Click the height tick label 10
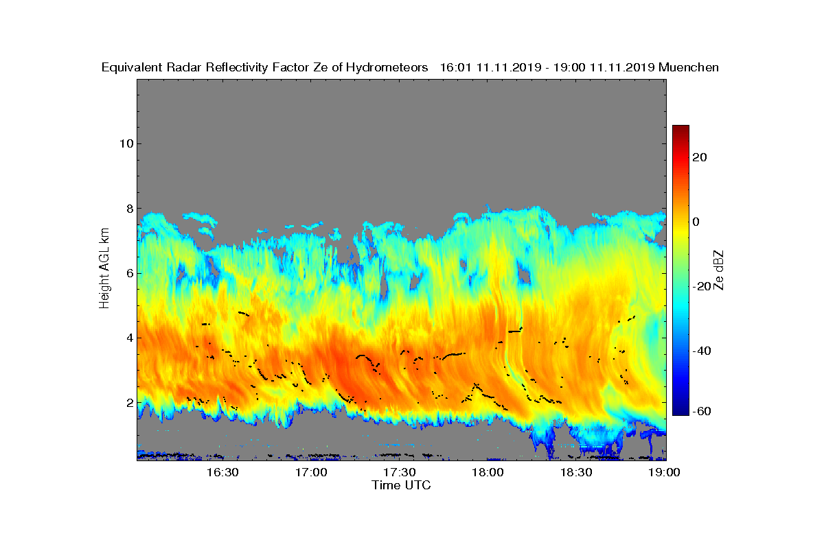The image size is (824, 549). coord(125,143)
